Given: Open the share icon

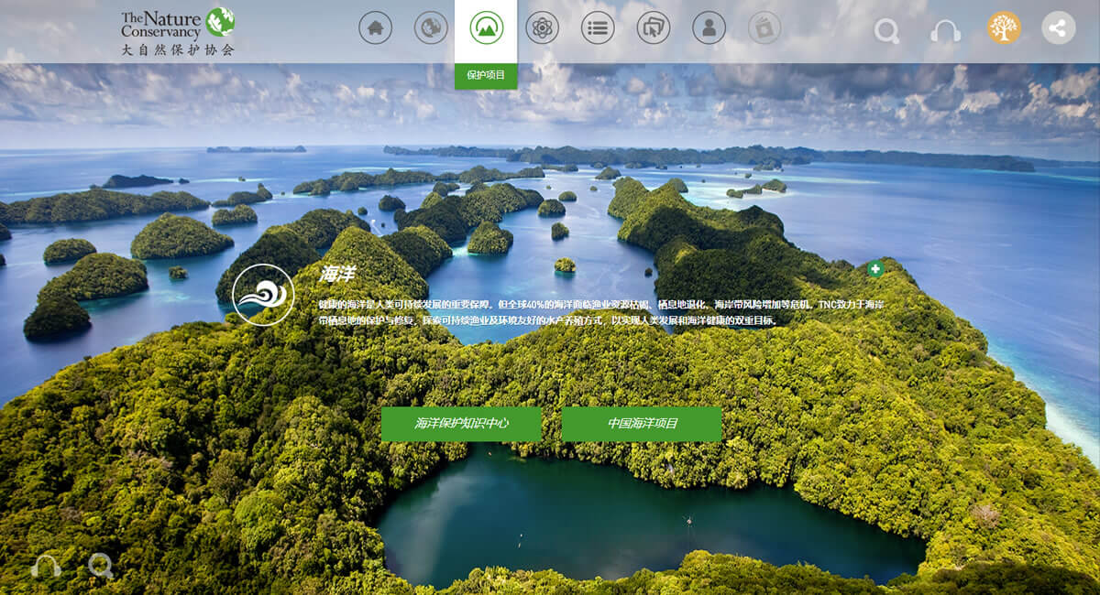Looking at the screenshot, I should (x=1059, y=27).
